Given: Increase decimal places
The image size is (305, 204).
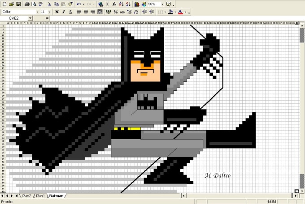Looking at the screenshot, I should pos(129,12).
